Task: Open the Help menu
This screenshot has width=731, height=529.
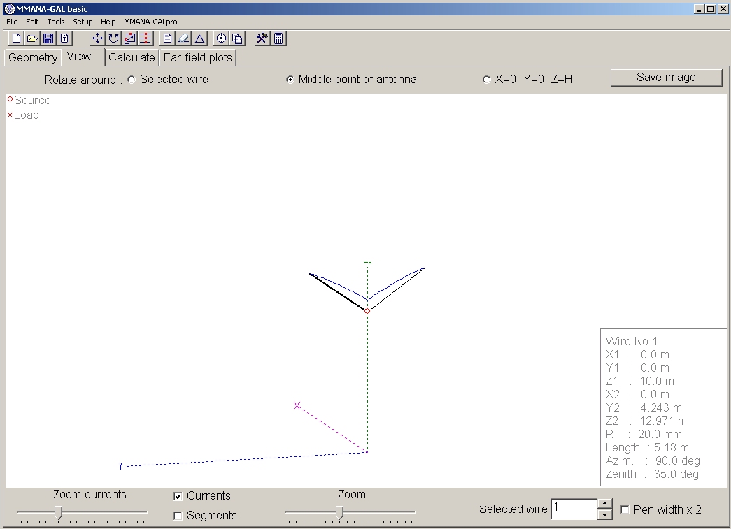Action: click(108, 22)
